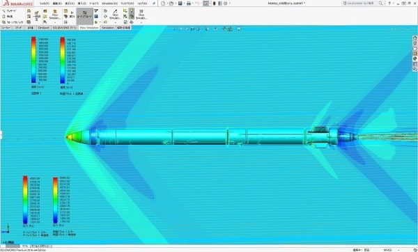The height and width of the screenshot is (252, 418).
Task: Open the Tools menu
Action: 94,3
